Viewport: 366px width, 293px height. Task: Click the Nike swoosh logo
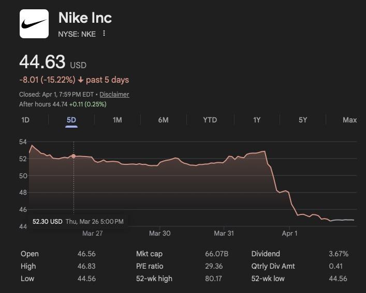(34, 24)
